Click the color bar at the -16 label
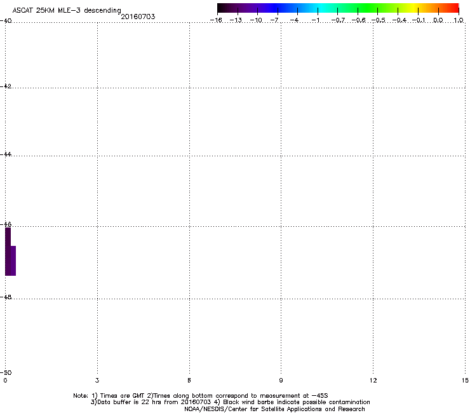The width and height of the screenshot is (470, 413). [x=216, y=20]
